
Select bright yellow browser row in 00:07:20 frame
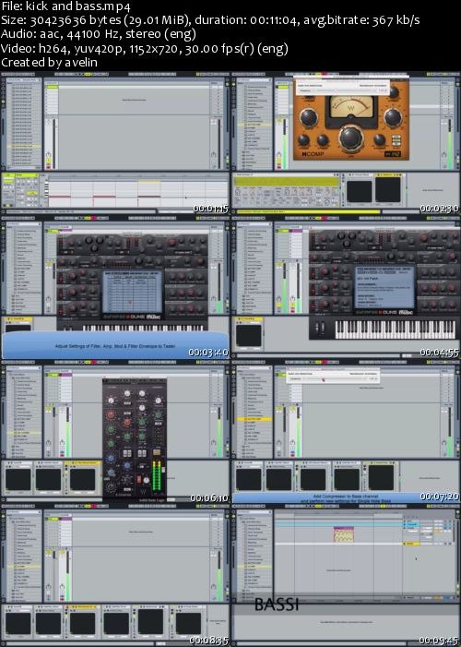254,419
